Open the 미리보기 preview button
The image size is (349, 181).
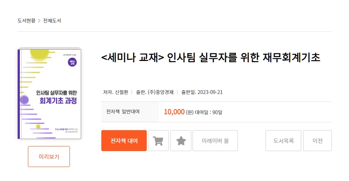tap(49, 157)
